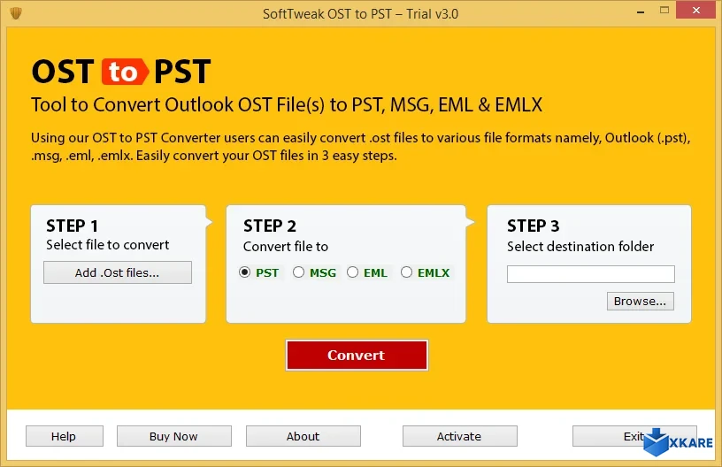Click the 'Convert file to' label

[x=286, y=247]
